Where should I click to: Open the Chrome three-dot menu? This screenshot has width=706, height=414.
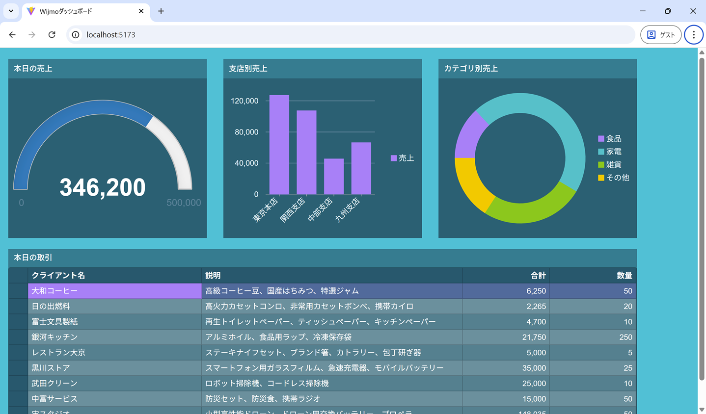(693, 35)
